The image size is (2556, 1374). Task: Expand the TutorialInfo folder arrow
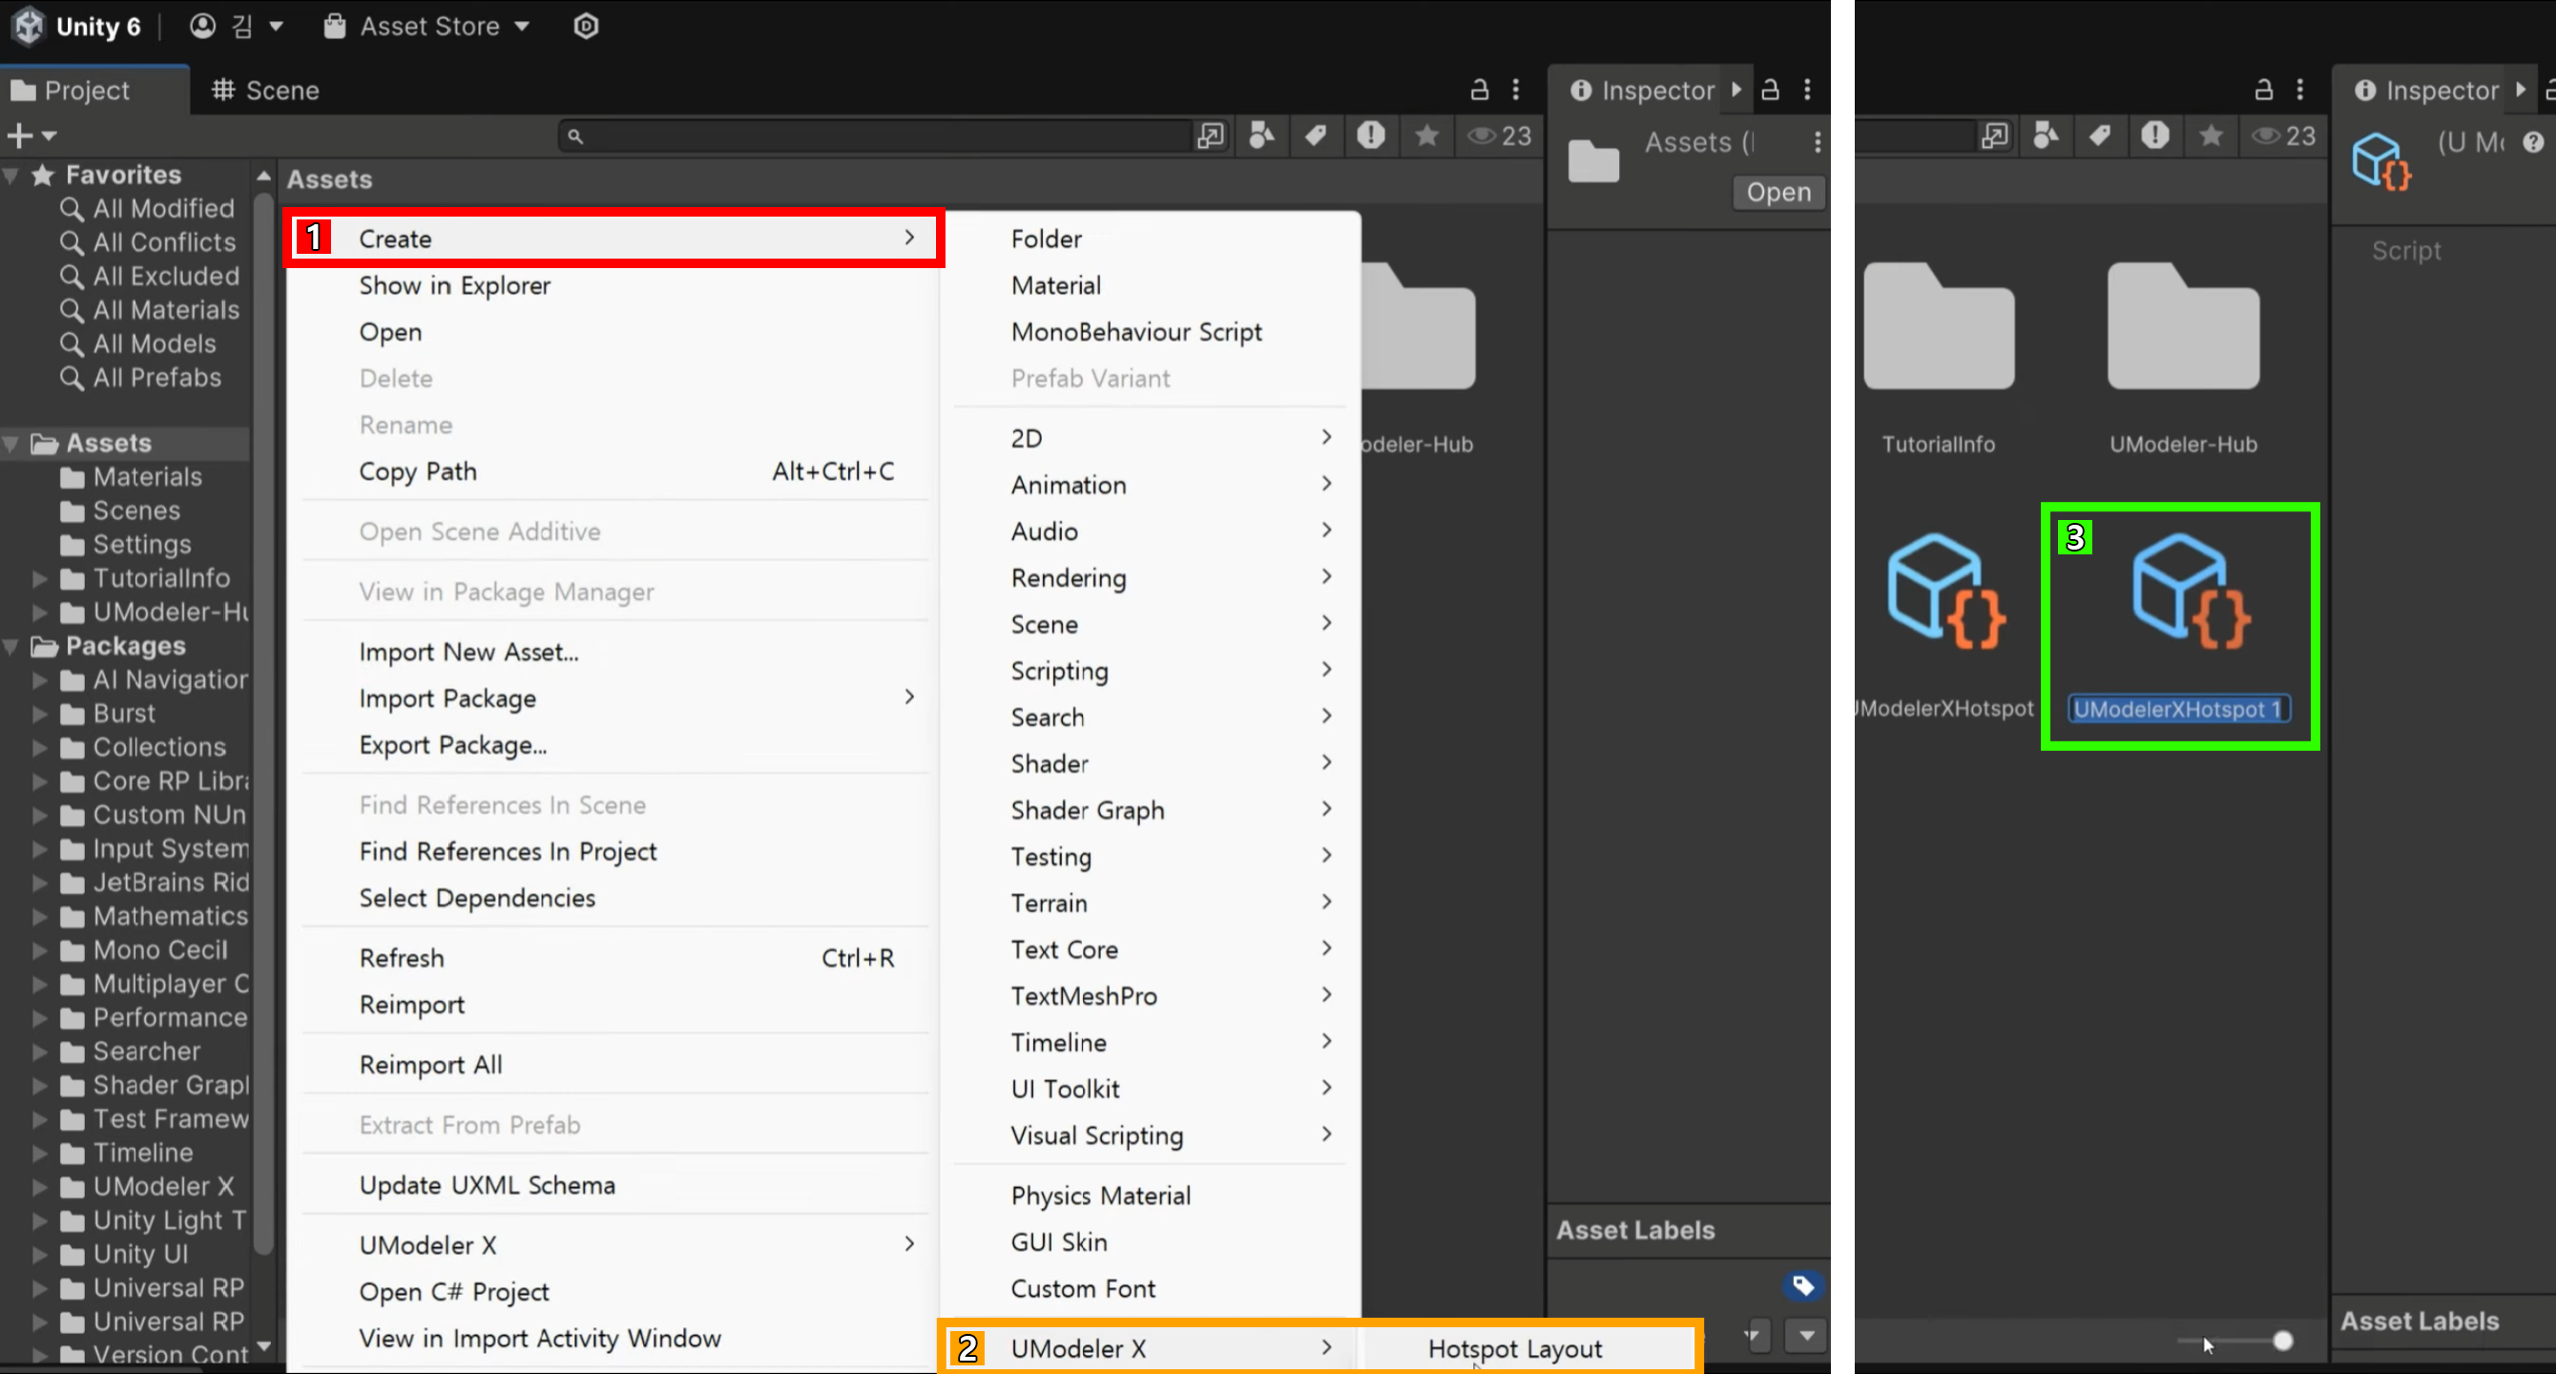point(40,578)
